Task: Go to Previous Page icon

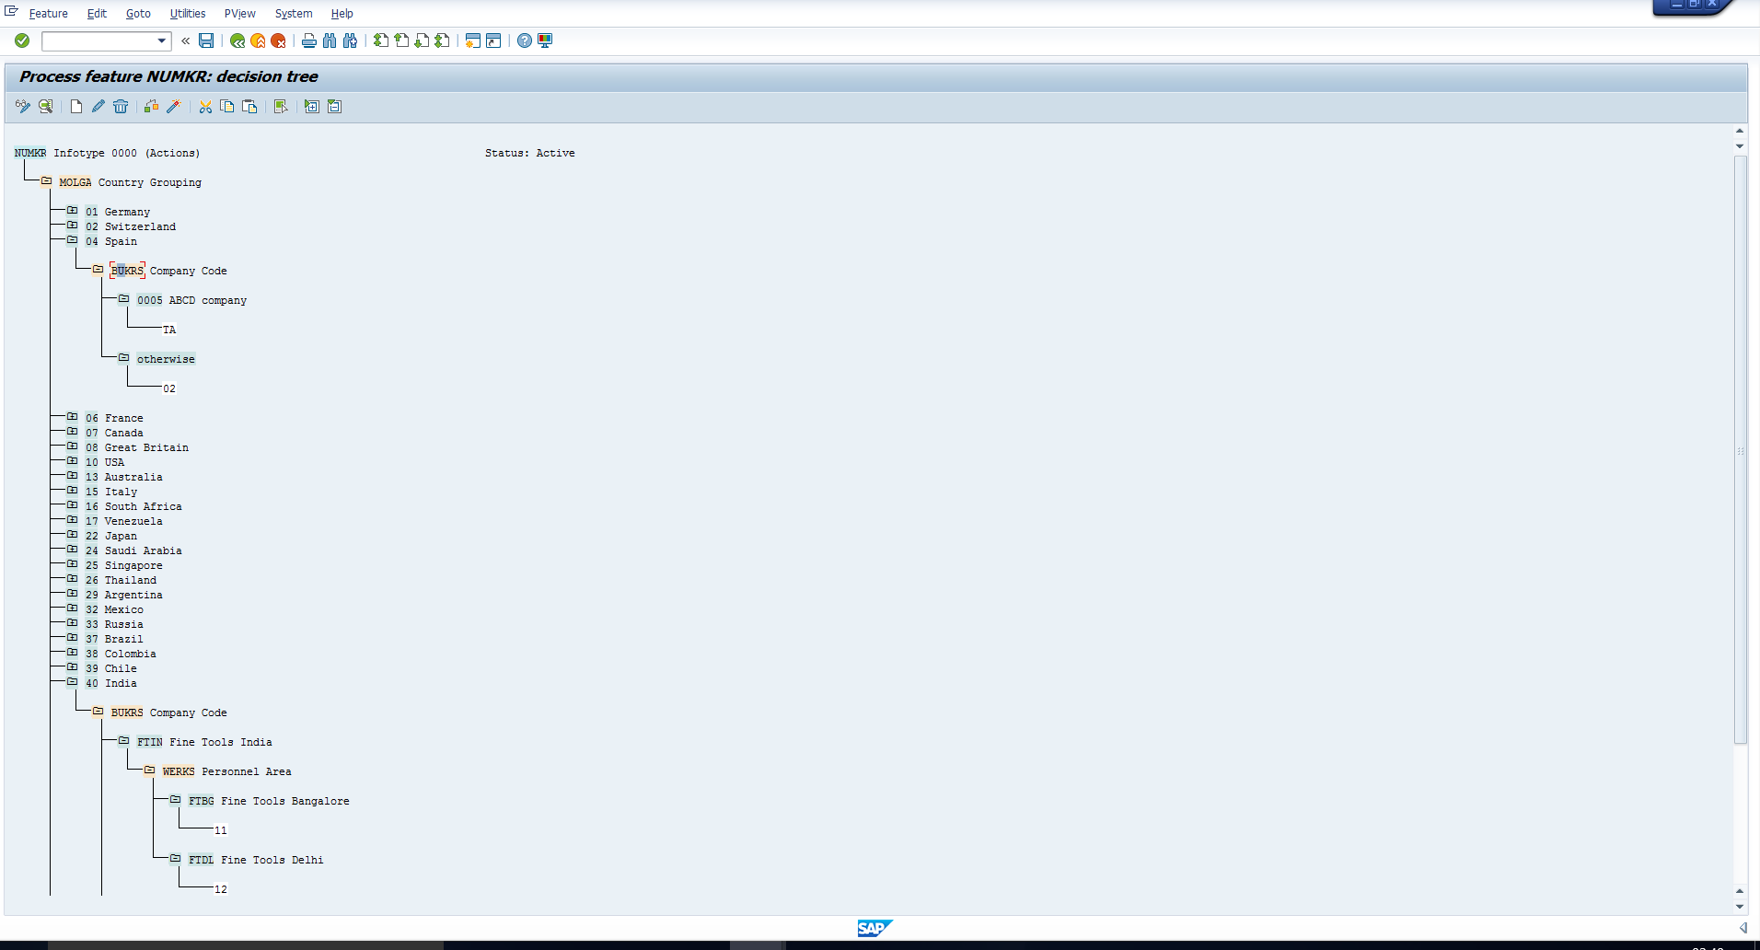Action: [401, 41]
